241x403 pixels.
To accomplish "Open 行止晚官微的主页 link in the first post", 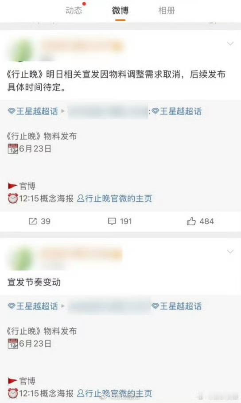I will [115, 199].
